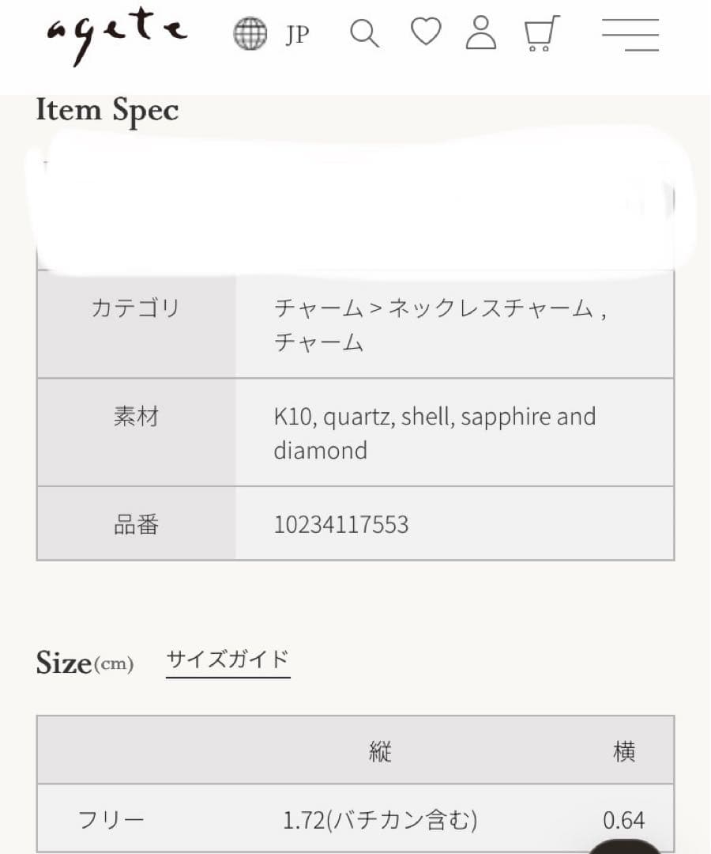
Task: Open the search icon
Action: [364, 33]
